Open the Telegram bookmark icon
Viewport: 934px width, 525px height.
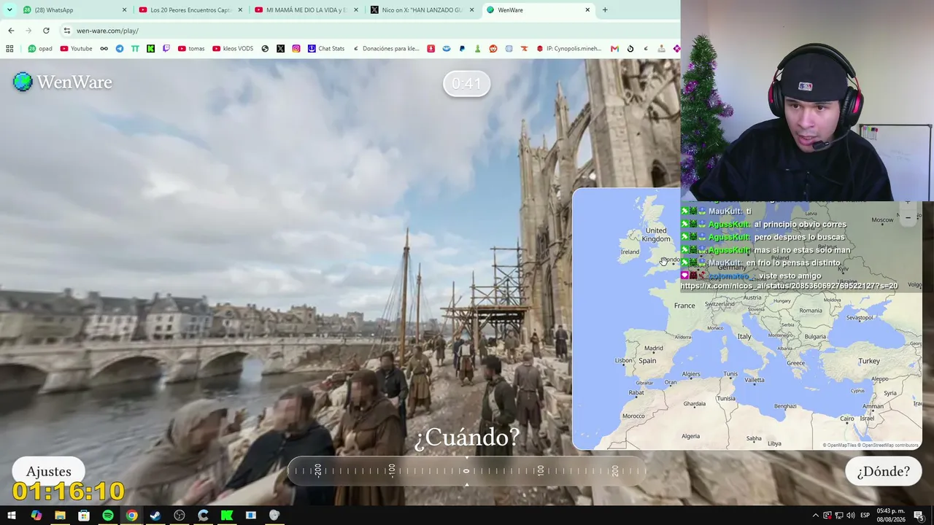[x=120, y=49]
